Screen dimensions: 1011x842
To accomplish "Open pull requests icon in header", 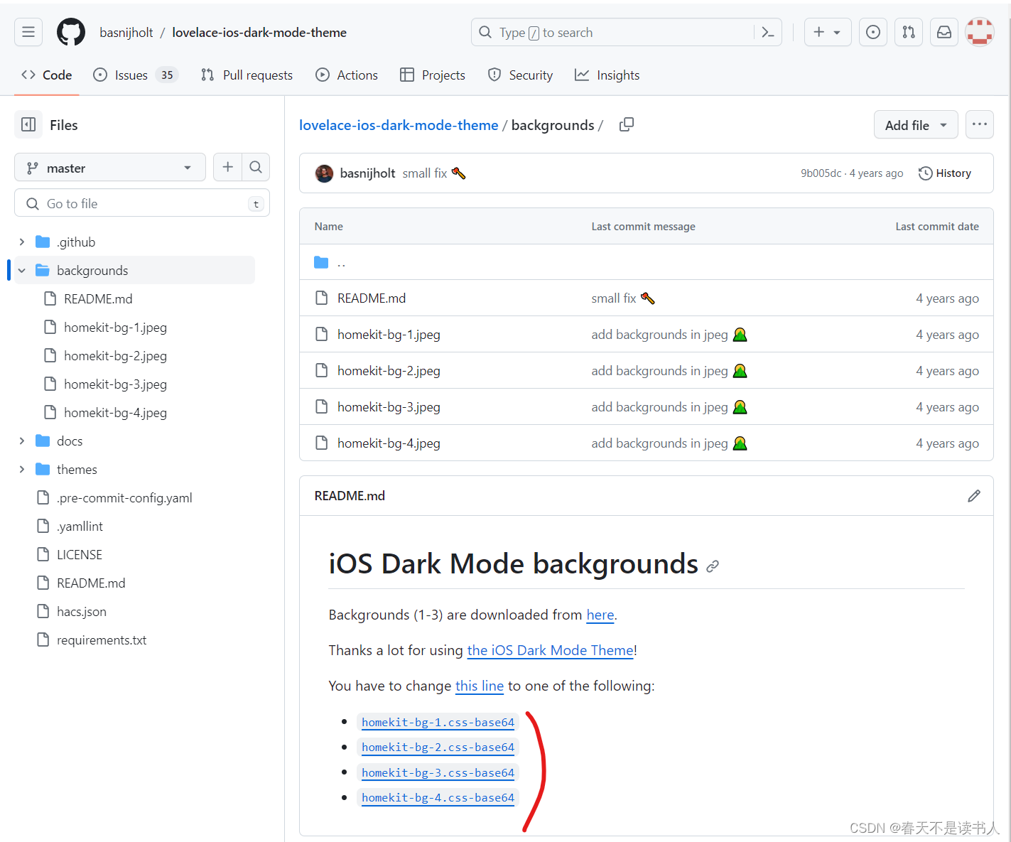I will pos(909,32).
